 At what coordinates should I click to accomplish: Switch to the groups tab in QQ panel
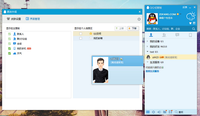pyautogui.click(x=164, y=35)
